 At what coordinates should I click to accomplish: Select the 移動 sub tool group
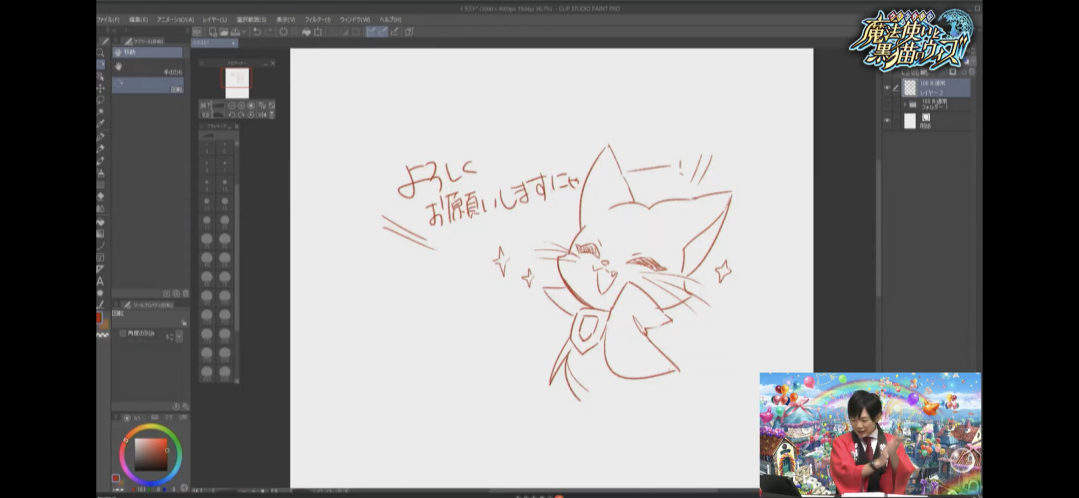[x=148, y=52]
